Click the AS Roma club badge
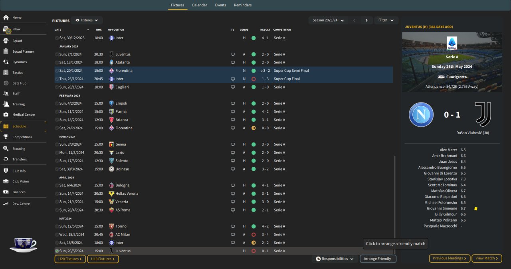 111,210
